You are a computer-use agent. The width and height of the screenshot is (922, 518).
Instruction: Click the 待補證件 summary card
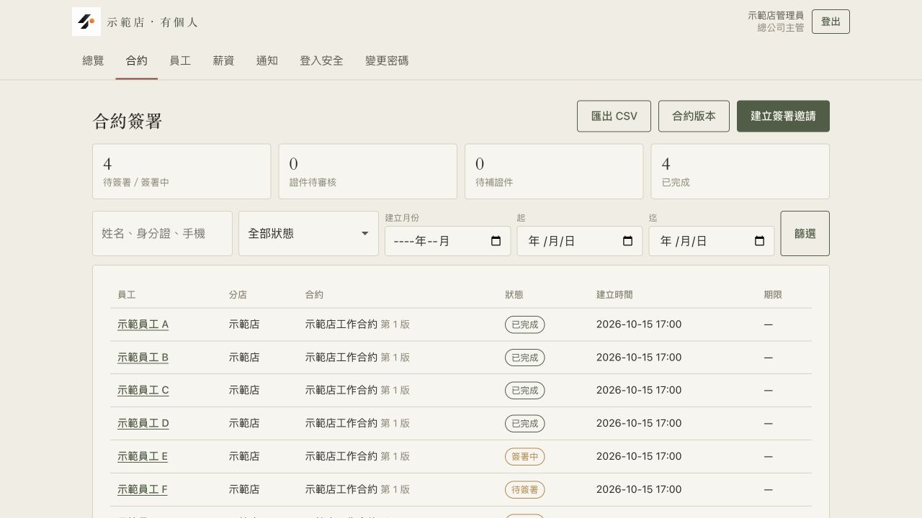point(554,171)
